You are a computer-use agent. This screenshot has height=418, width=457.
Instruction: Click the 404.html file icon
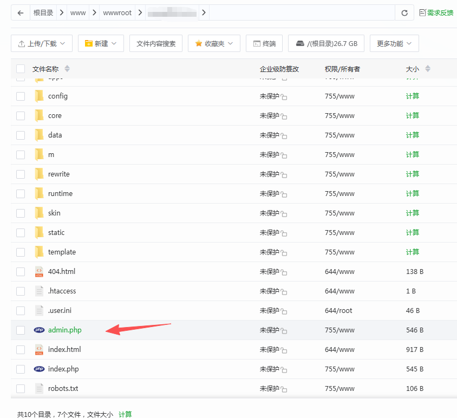coord(39,272)
